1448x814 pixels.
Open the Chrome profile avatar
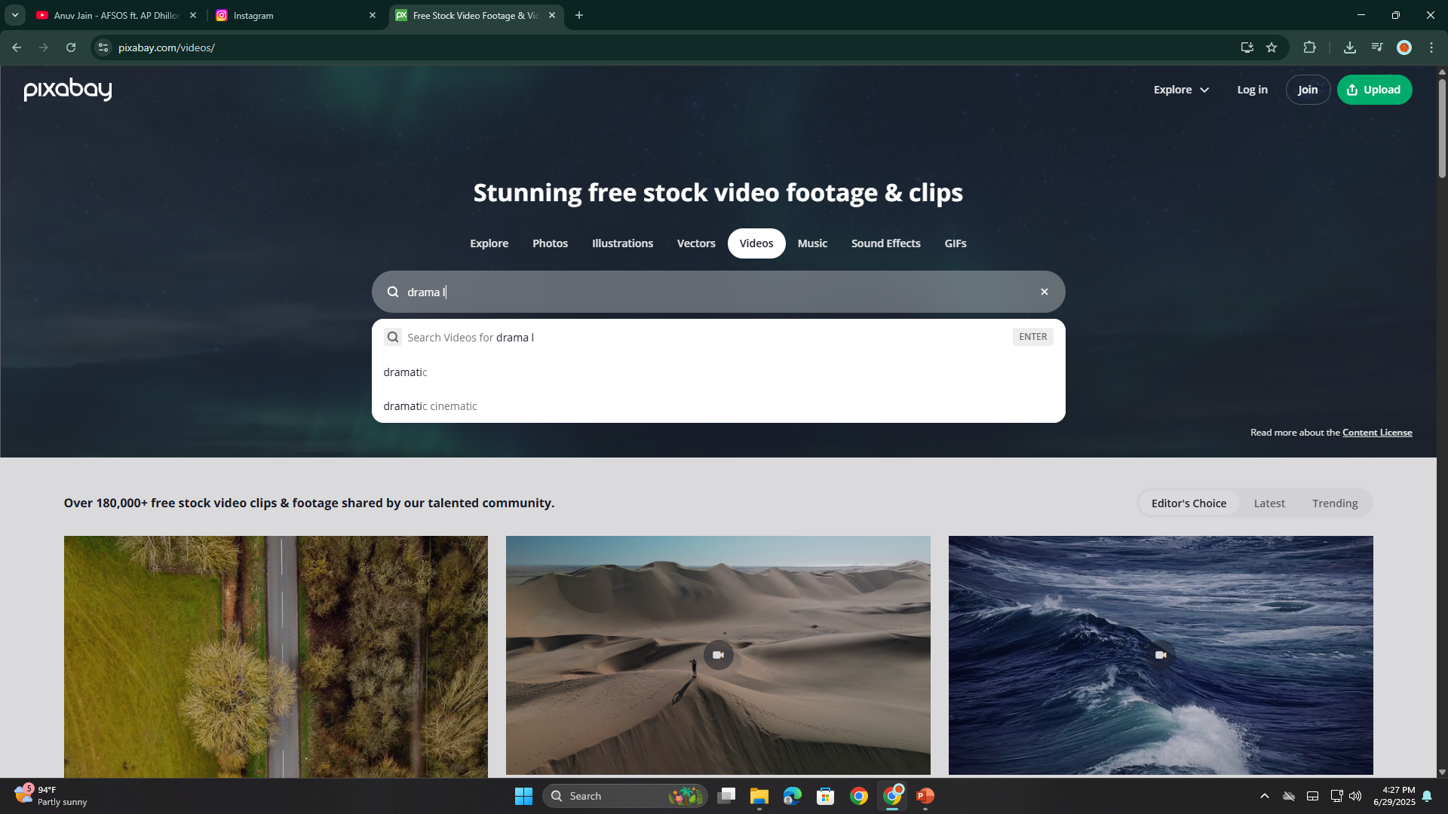tap(1404, 47)
